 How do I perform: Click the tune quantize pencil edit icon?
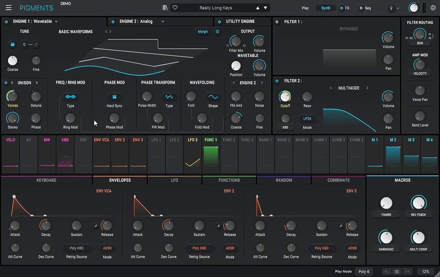point(36,45)
